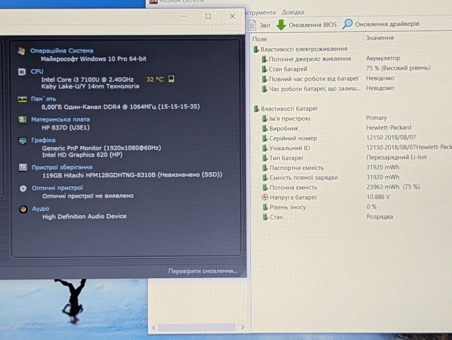
Task: Open the Звіт report toolbar button
Action: click(x=260, y=25)
